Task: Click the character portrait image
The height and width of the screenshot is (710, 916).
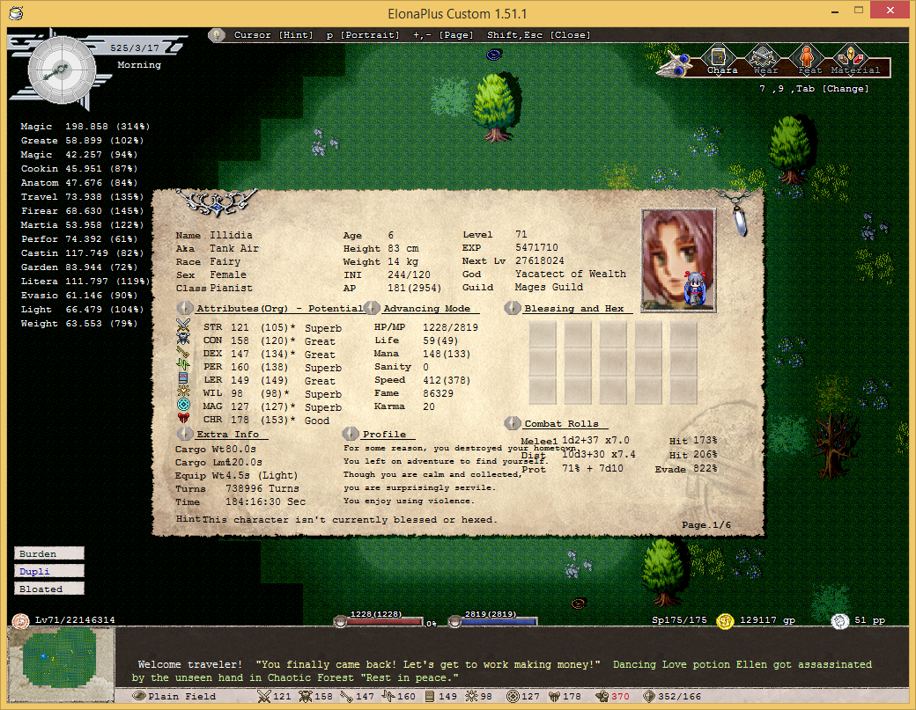Action: tap(678, 260)
